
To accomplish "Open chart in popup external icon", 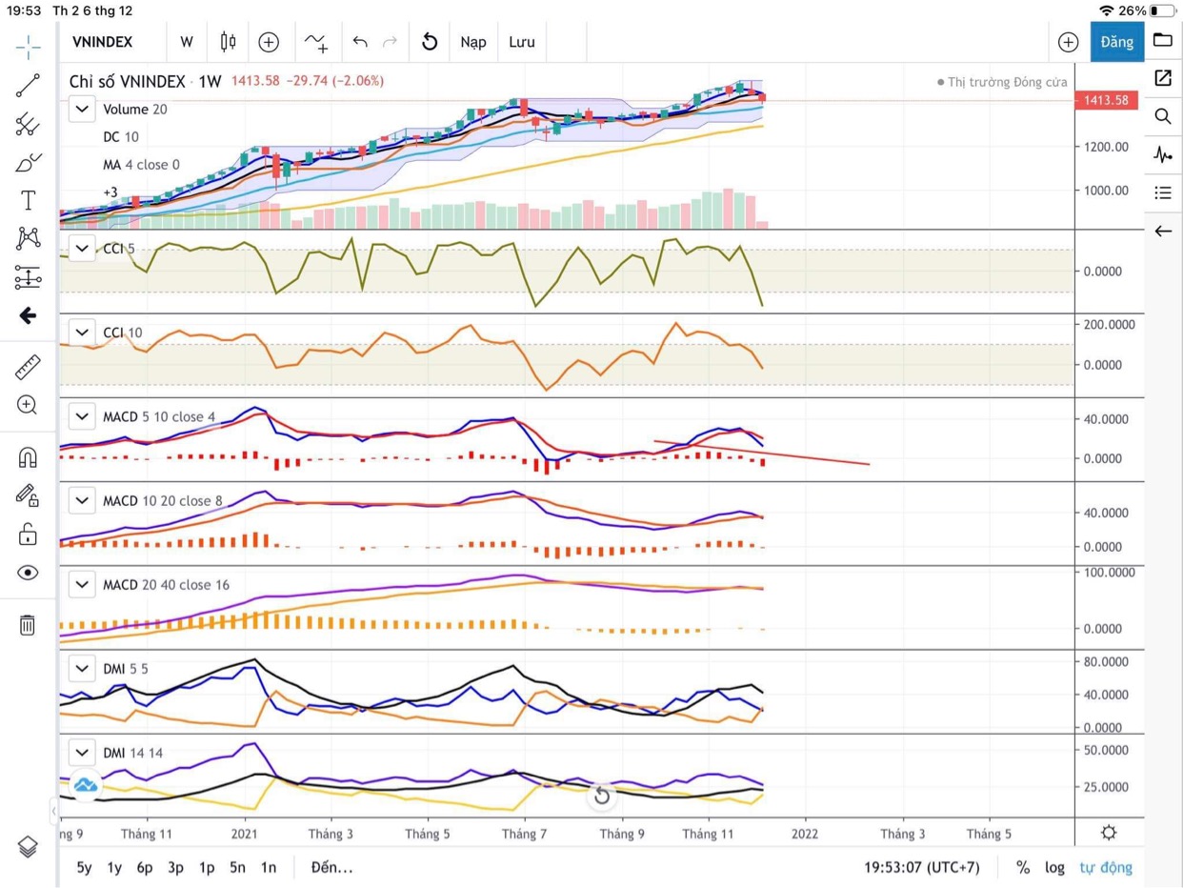I will [x=1163, y=78].
